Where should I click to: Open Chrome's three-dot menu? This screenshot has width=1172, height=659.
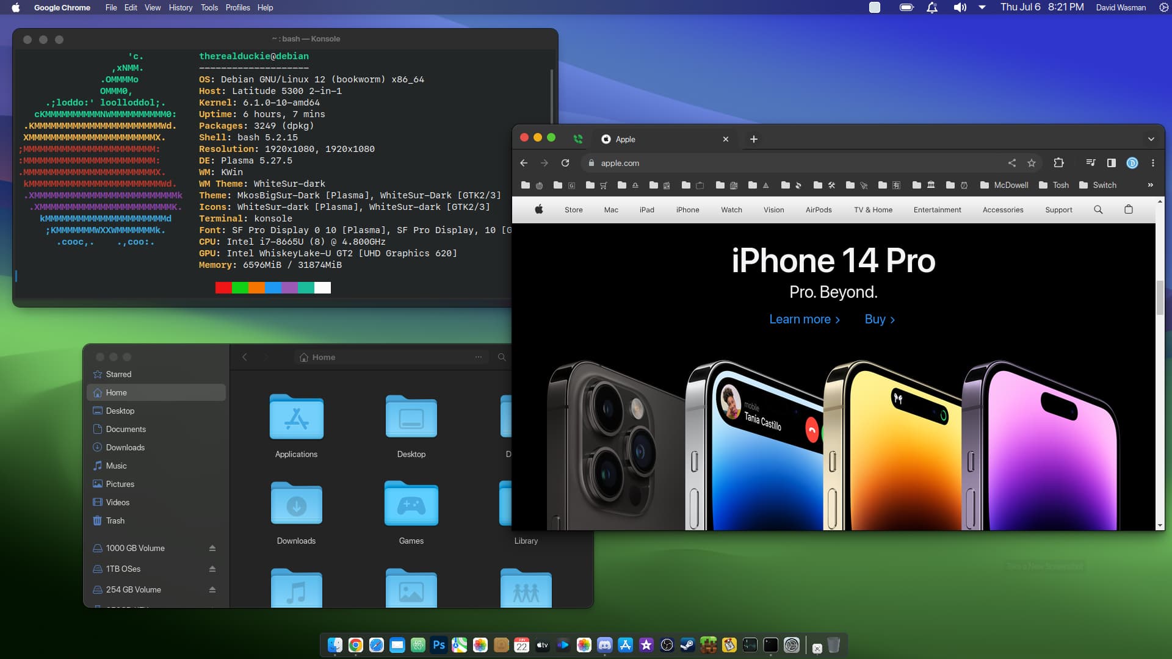[1153, 163]
